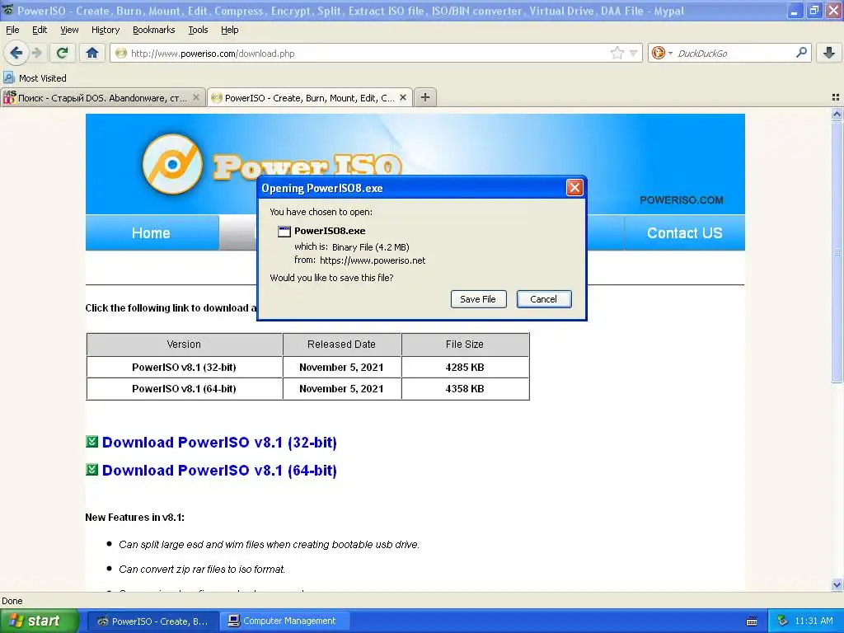
Task: Switch to Computer Management in taskbar
Action: point(285,621)
